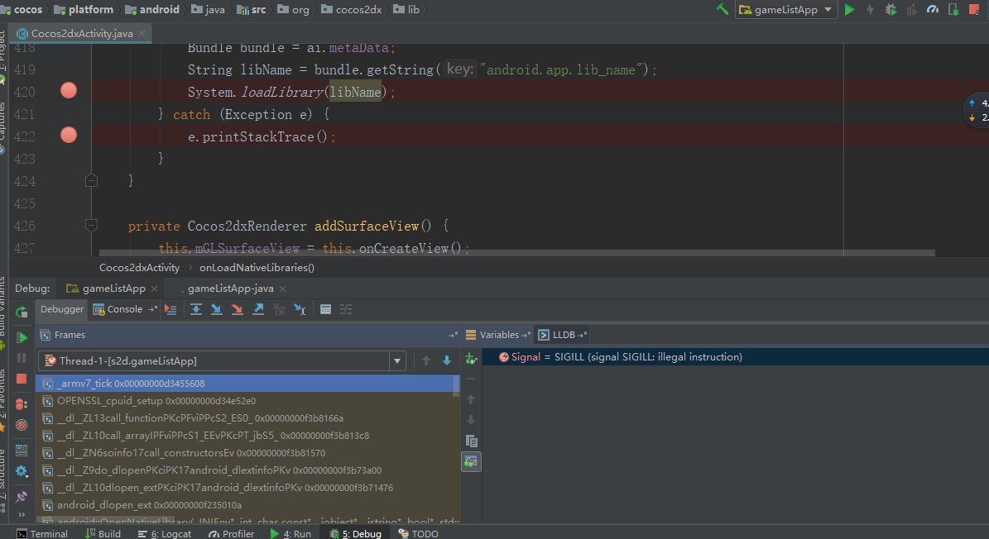Click the View Breakpoints double red circles icon
Screen dimensions: 989x539
pos(22,403)
